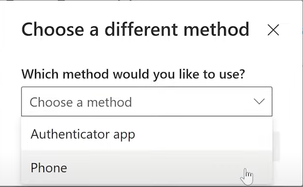303x187 pixels.
Task: Focus the method selection field
Action: [147, 101]
